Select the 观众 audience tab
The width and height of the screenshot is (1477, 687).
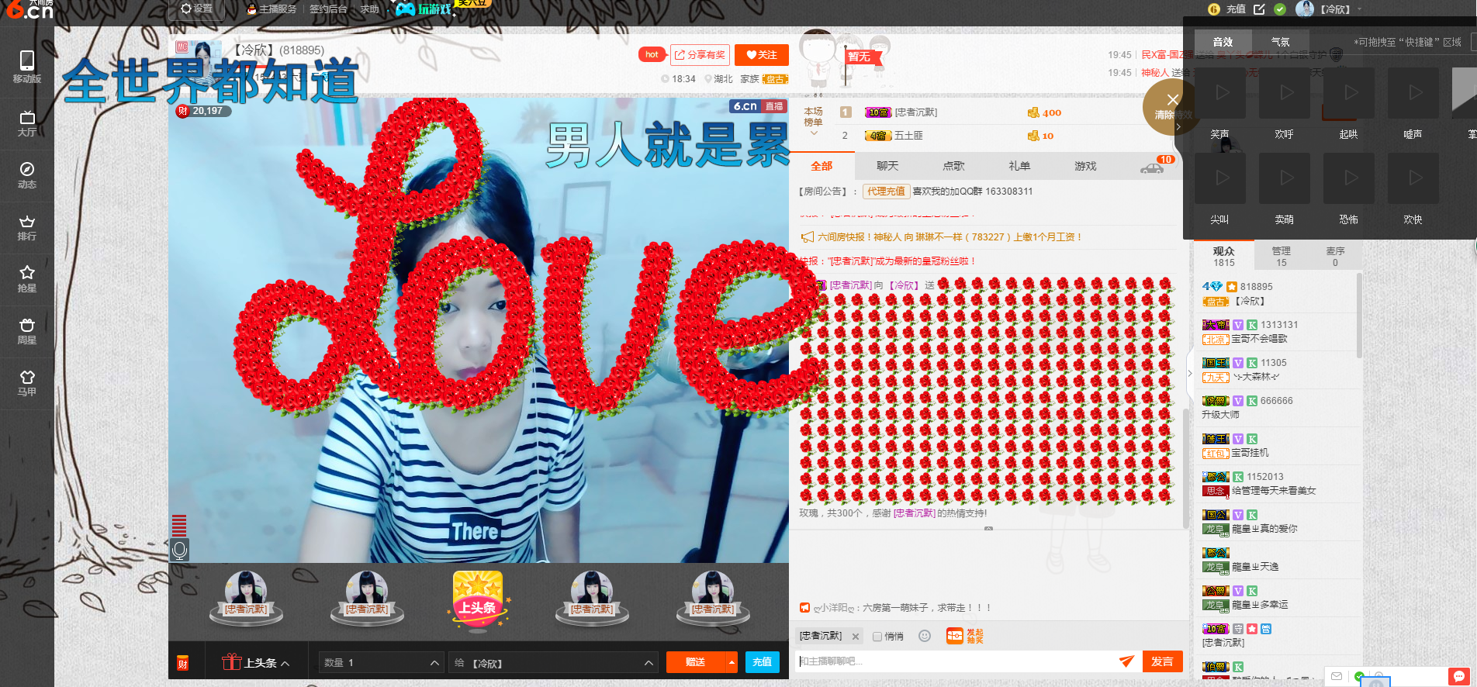point(1224,257)
